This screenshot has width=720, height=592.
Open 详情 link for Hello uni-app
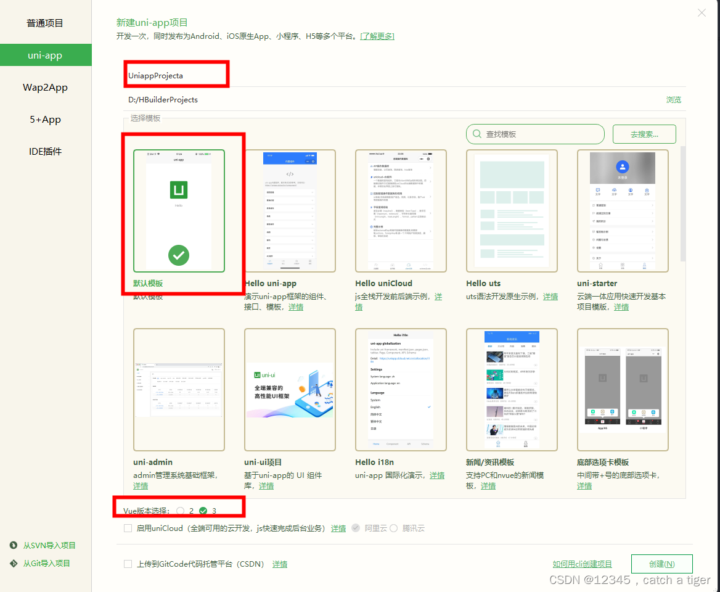pyautogui.click(x=296, y=307)
